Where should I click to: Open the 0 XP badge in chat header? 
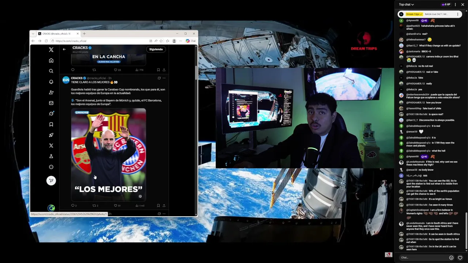pyautogui.click(x=446, y=4)
